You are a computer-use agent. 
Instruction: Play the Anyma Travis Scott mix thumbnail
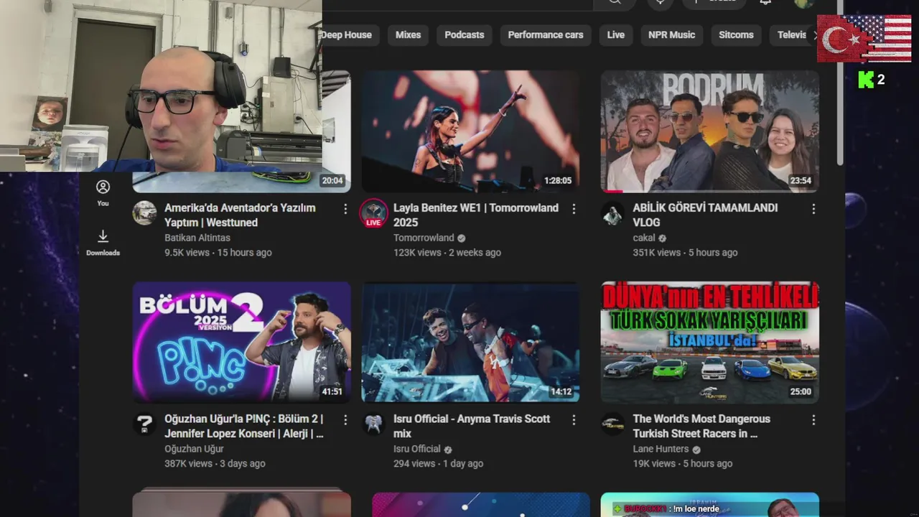pyautogui.click(x=471, y=342)
